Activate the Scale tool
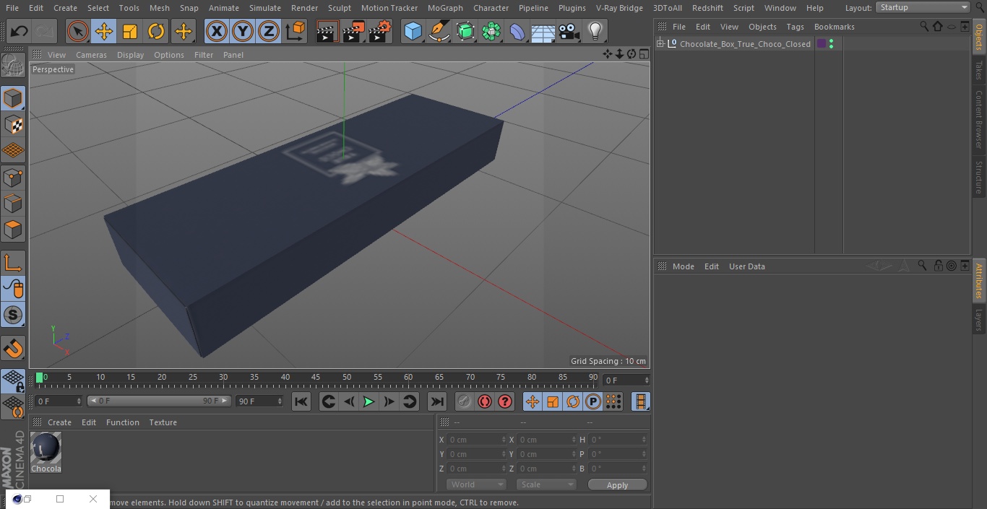This screenshot has width=987, height=509. pos(130,31)
